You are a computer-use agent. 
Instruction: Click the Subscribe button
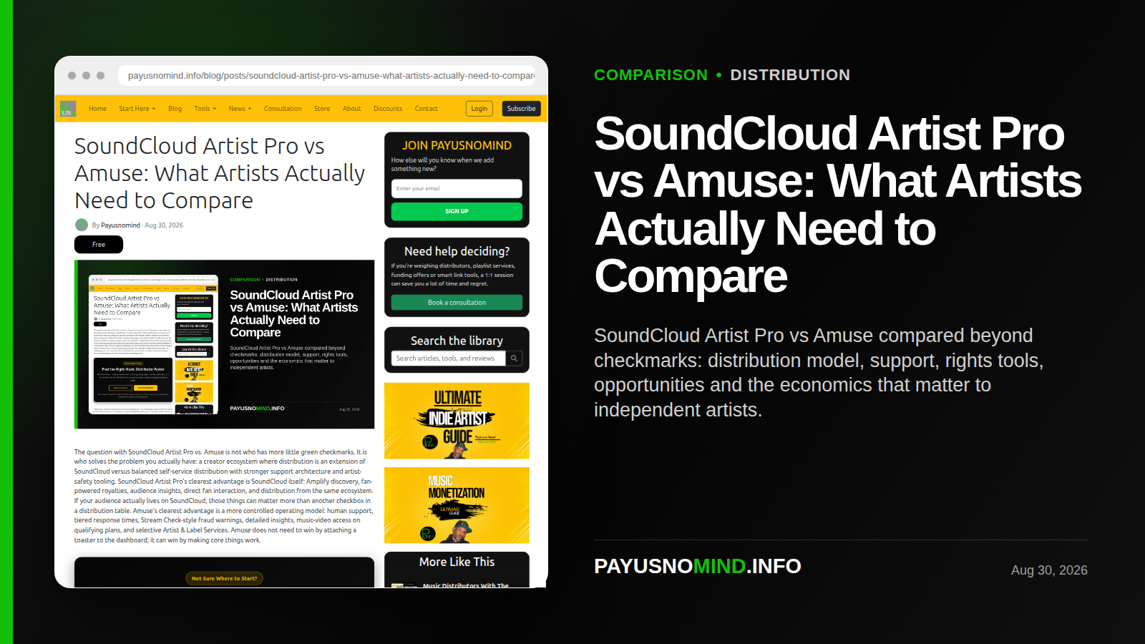pos(521,109)
